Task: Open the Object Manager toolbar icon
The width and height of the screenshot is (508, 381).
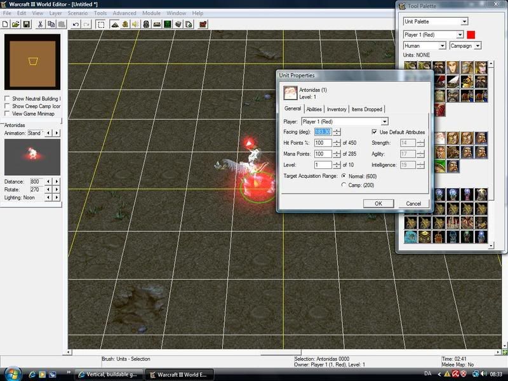Action: [178, 24]
